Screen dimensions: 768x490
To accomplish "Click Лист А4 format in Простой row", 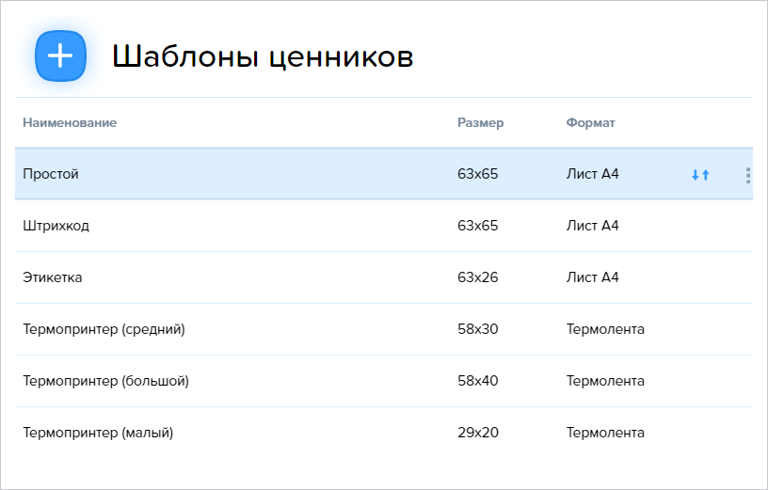I will coord(593,174).
